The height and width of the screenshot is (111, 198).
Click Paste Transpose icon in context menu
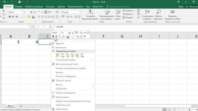pyautogui.click(x=72, y=55)
